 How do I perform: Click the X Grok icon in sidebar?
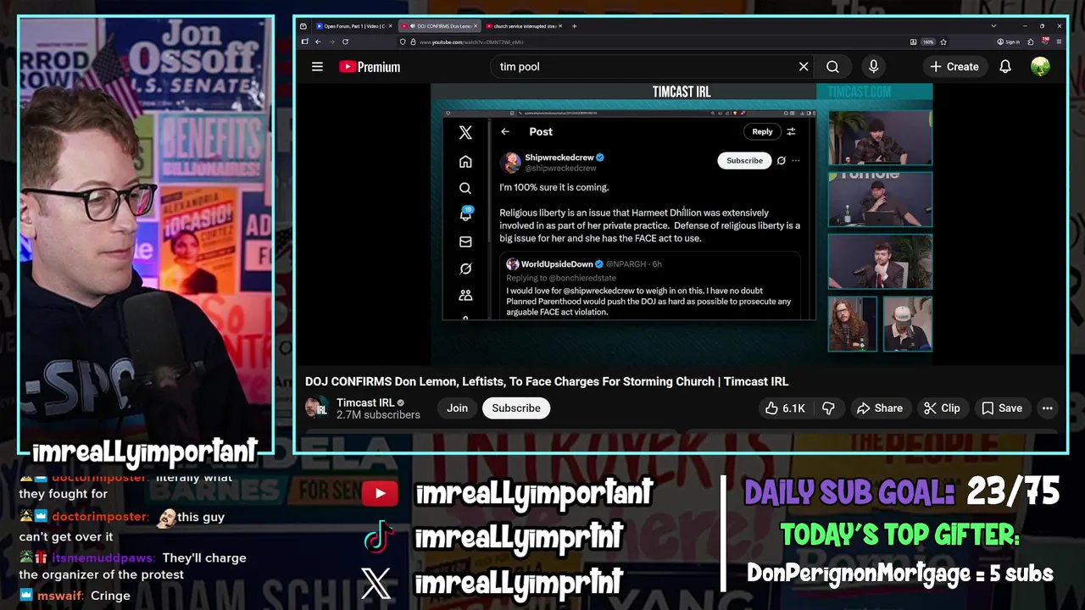click(x=465, y=269)
